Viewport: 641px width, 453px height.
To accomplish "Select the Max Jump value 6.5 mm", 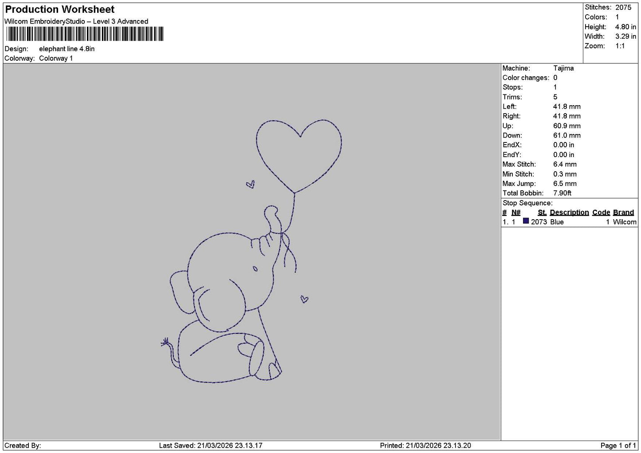I will pos(565,184).
